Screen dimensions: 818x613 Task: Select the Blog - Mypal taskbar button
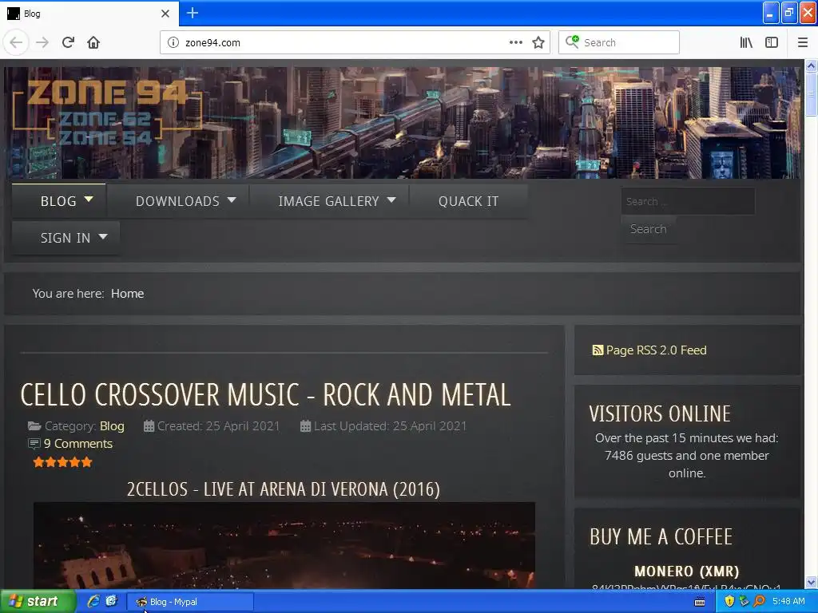pyautogui.click(x=190, y=602)
